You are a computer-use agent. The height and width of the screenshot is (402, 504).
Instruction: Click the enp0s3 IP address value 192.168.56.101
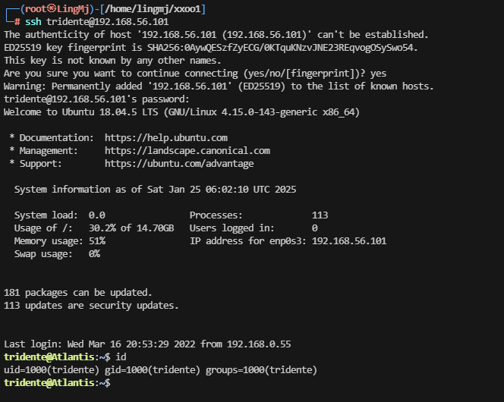pos(349,241)
